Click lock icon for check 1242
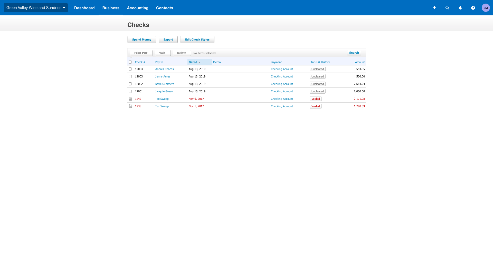Viewport: 493px width, 277px height. (130, 99)
